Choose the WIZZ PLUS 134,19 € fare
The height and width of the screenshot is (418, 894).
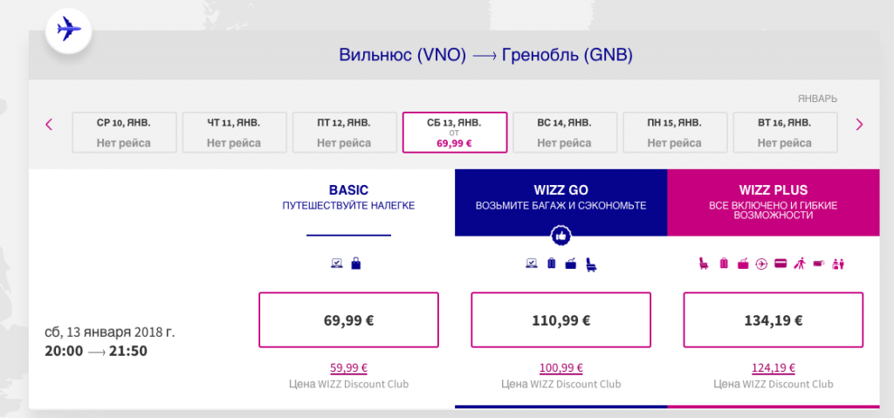tap(773, 320)
